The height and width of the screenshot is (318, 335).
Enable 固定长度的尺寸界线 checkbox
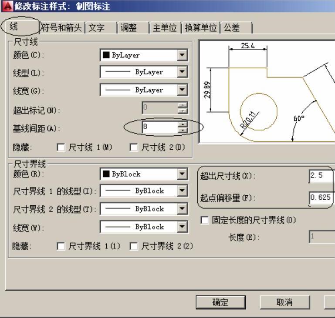click(205, 220)
